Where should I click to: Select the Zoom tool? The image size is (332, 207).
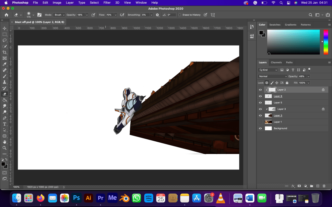coord(5,148)
